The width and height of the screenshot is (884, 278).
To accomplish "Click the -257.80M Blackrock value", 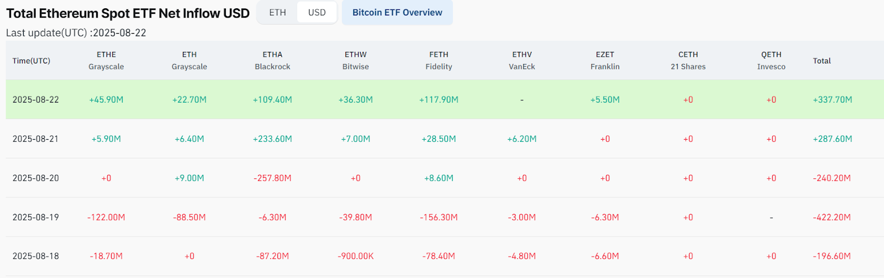I will 272,178.
